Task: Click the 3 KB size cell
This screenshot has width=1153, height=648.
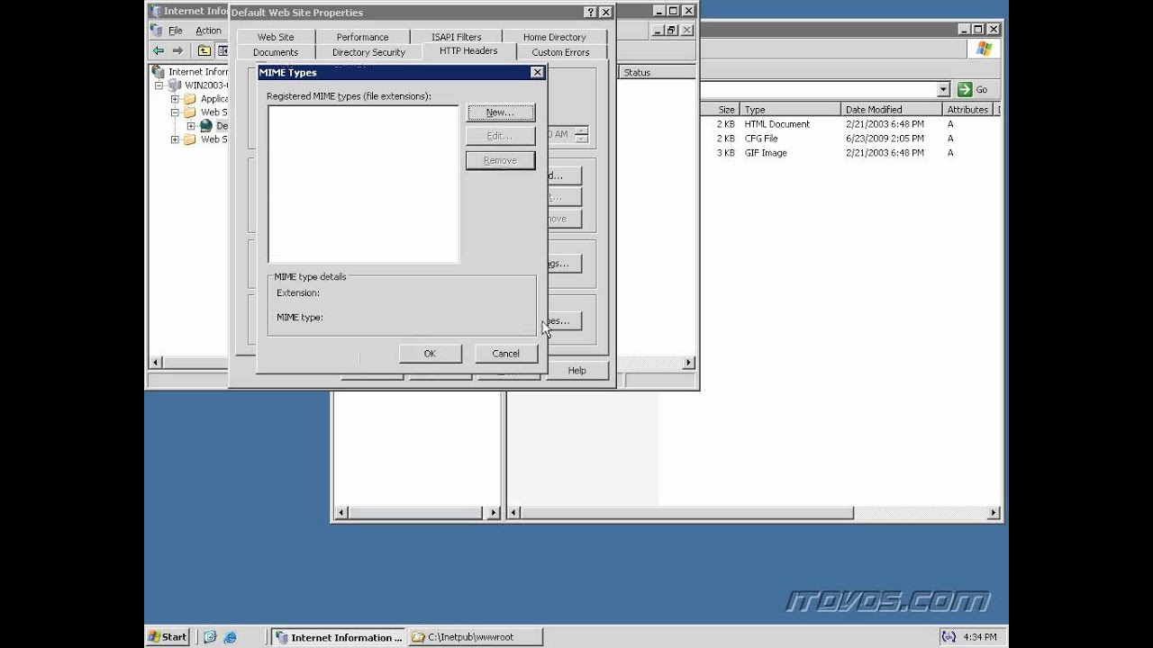Action: [x=726, y=153]
